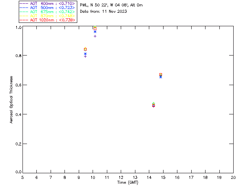240x192 pixels.
Task: Click the y-axis tick label 0.2
Action: click(18, 144)
